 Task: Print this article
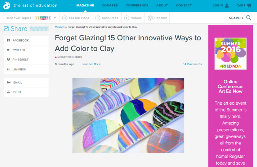click(26, 92)
